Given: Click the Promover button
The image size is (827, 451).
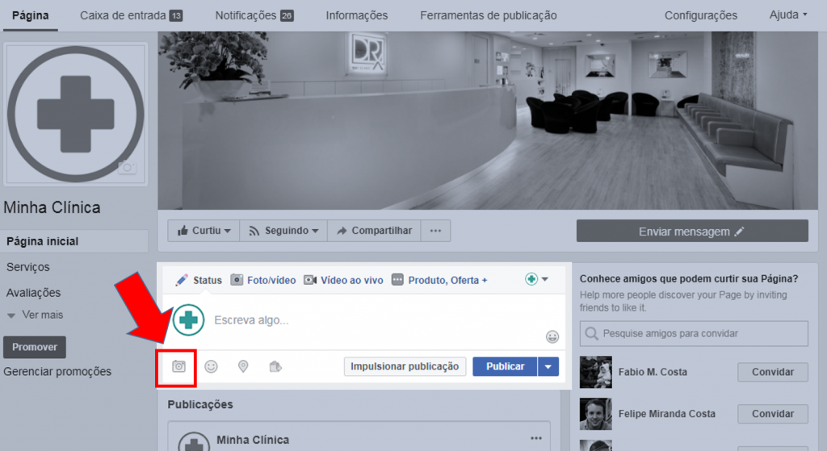Looking at the screenshot, I should pyautogui.click(x=34, y=347).
